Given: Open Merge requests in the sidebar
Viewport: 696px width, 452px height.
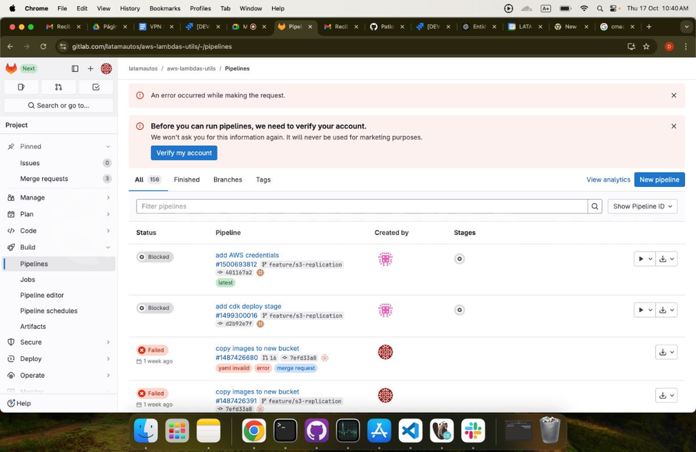Looking at the screenshot, I should pos(58,179).
